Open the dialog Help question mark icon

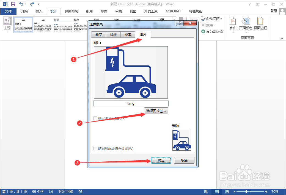pos(180,23)
